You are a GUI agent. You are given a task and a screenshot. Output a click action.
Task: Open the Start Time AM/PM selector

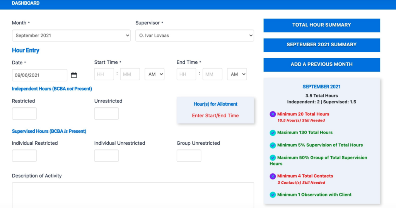pyautogui.click(x=154, y=74)
